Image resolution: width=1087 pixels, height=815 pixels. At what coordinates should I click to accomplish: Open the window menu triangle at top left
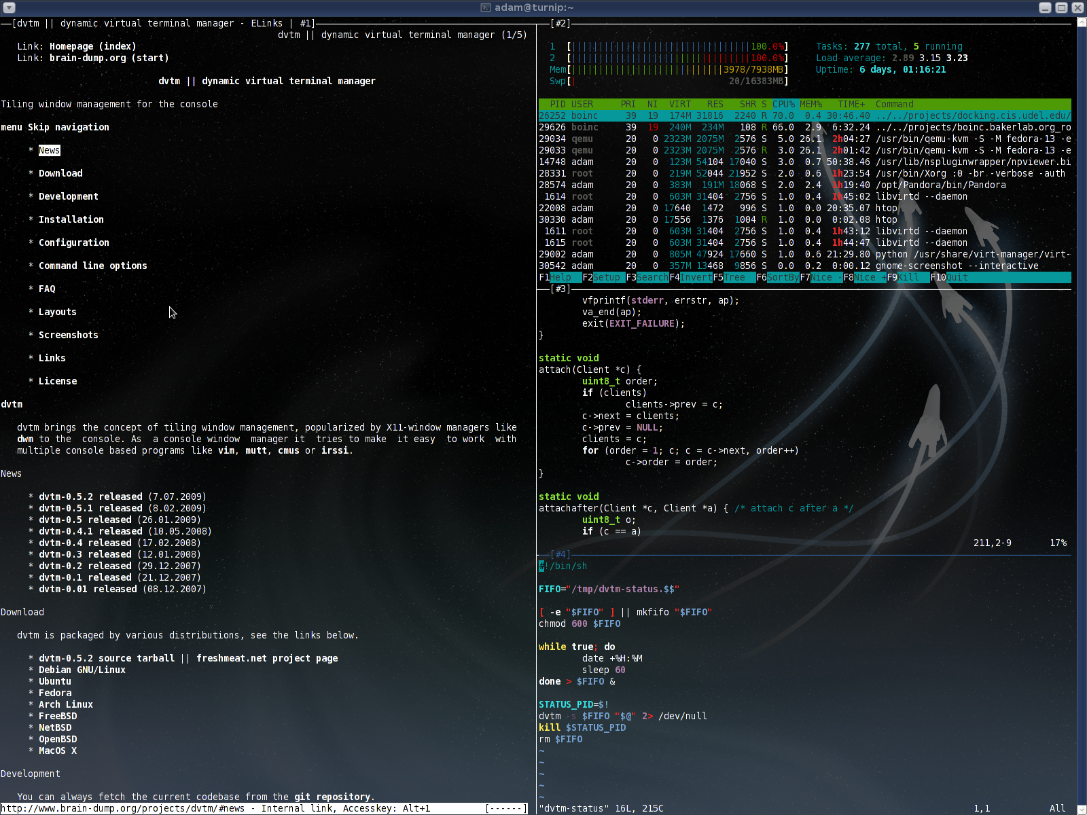coord(9,7)
